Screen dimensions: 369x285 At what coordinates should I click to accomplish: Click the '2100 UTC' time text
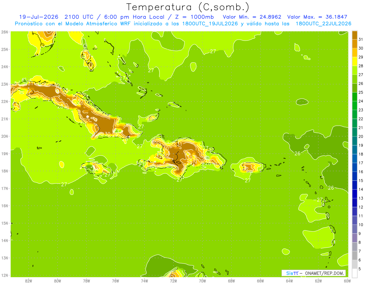[79, 17]
